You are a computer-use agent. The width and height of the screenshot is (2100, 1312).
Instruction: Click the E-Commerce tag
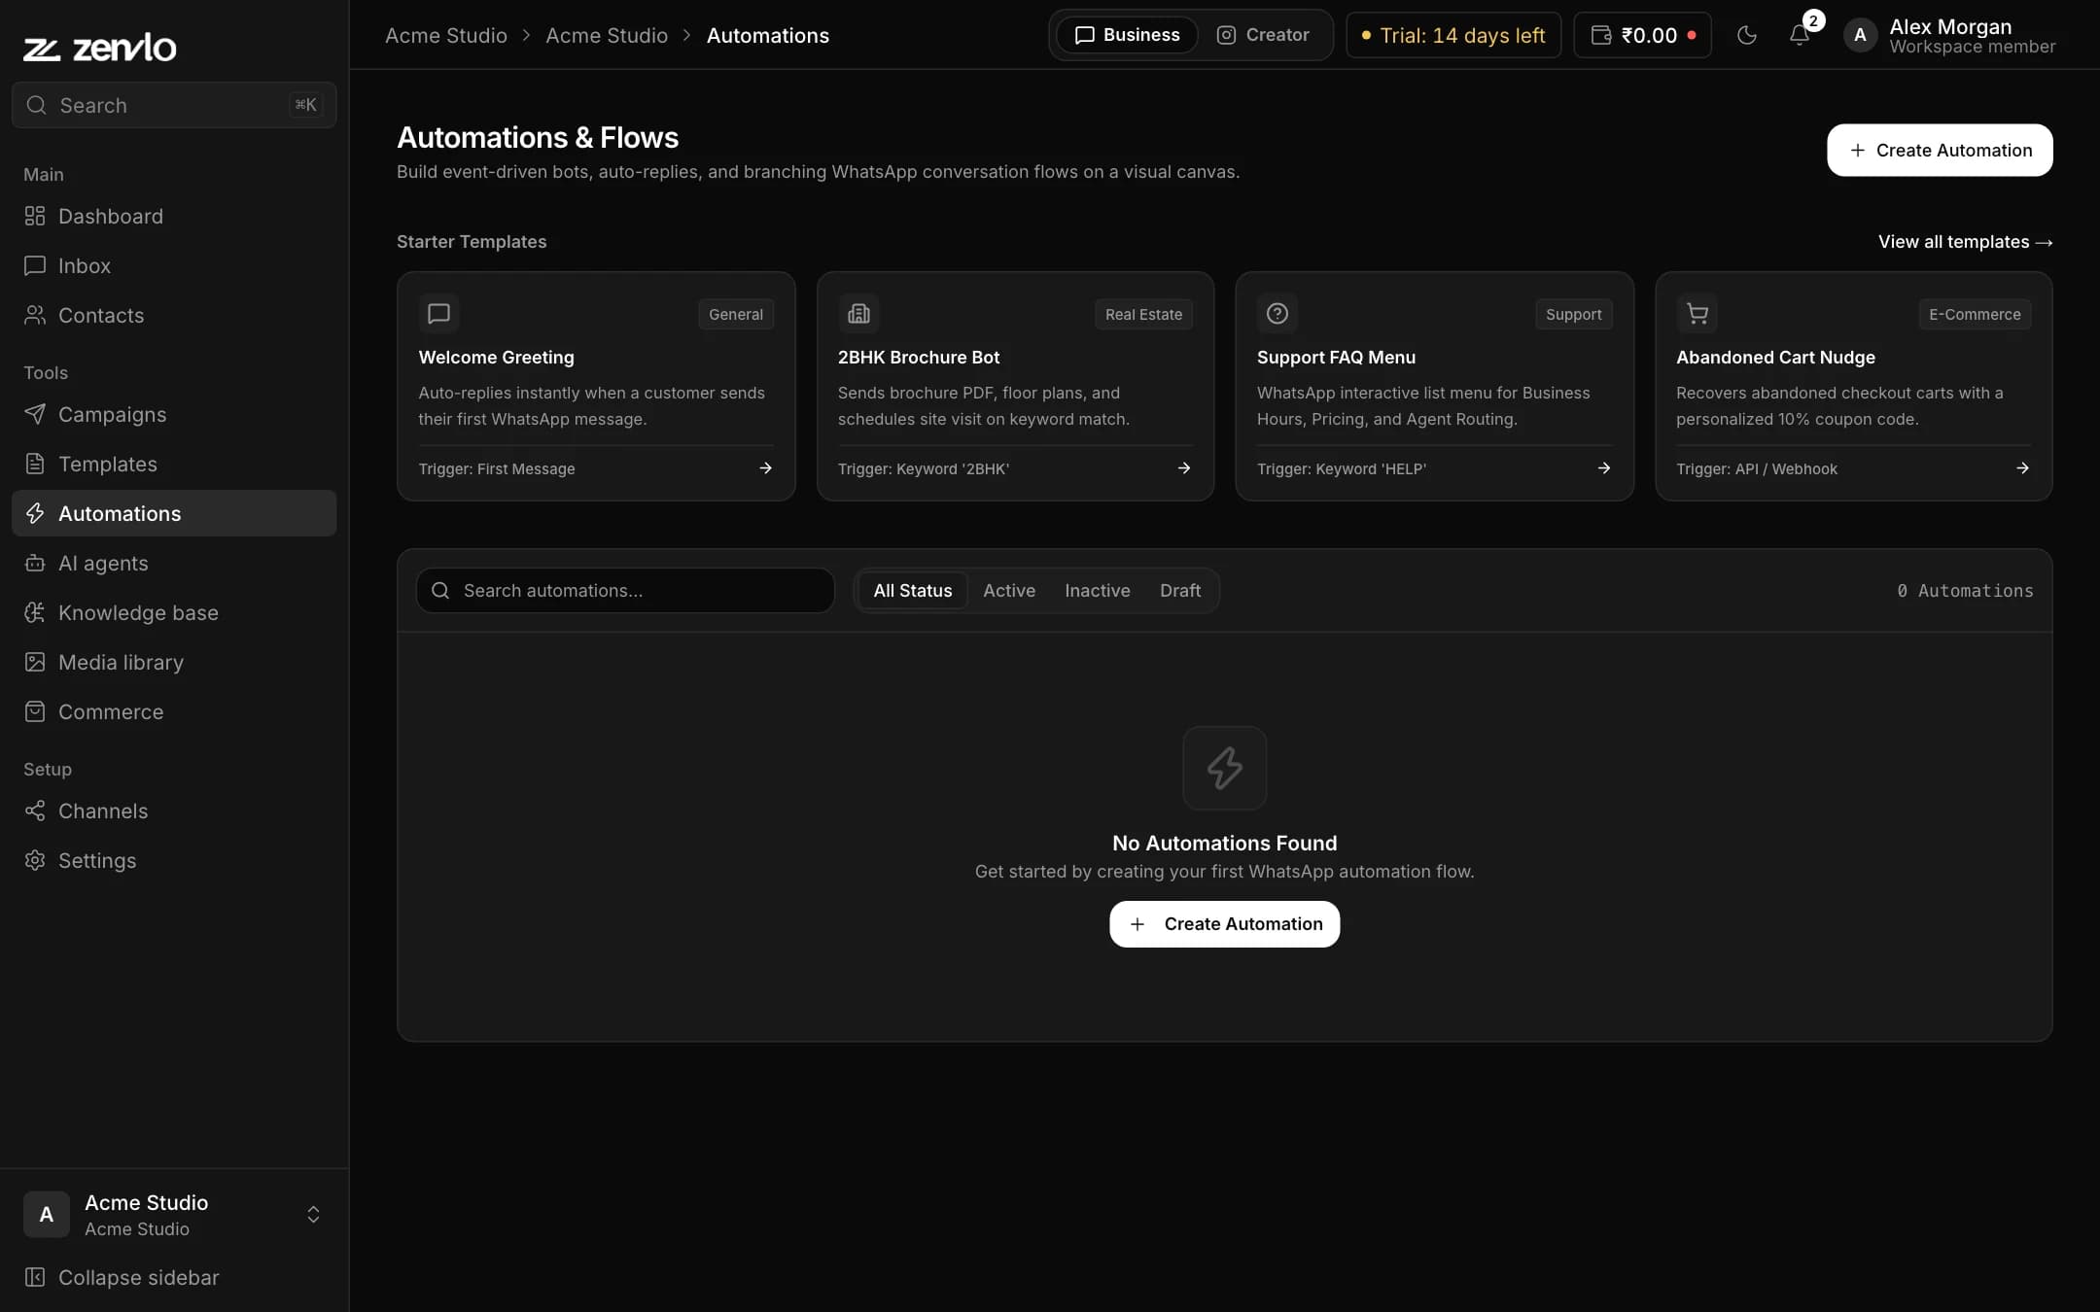click(1975, 314)
